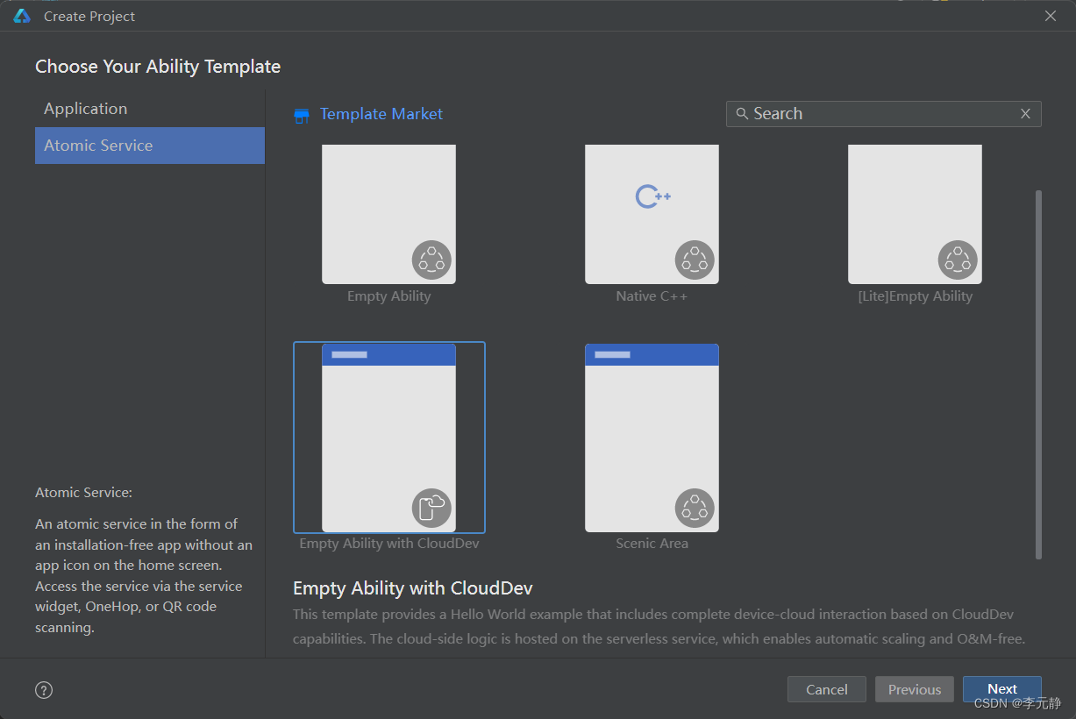The image size is (1076, 719).
Task: Click the CloudDev badge on the selected template
Action: (x=431, y=508)
